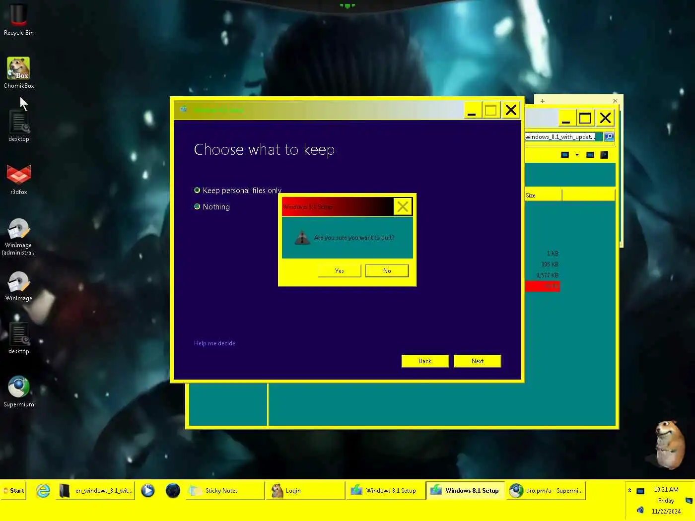Click the tray monitor icon beside the hidden-icons arrow
The image size is (695, 521).
[640, 491]
